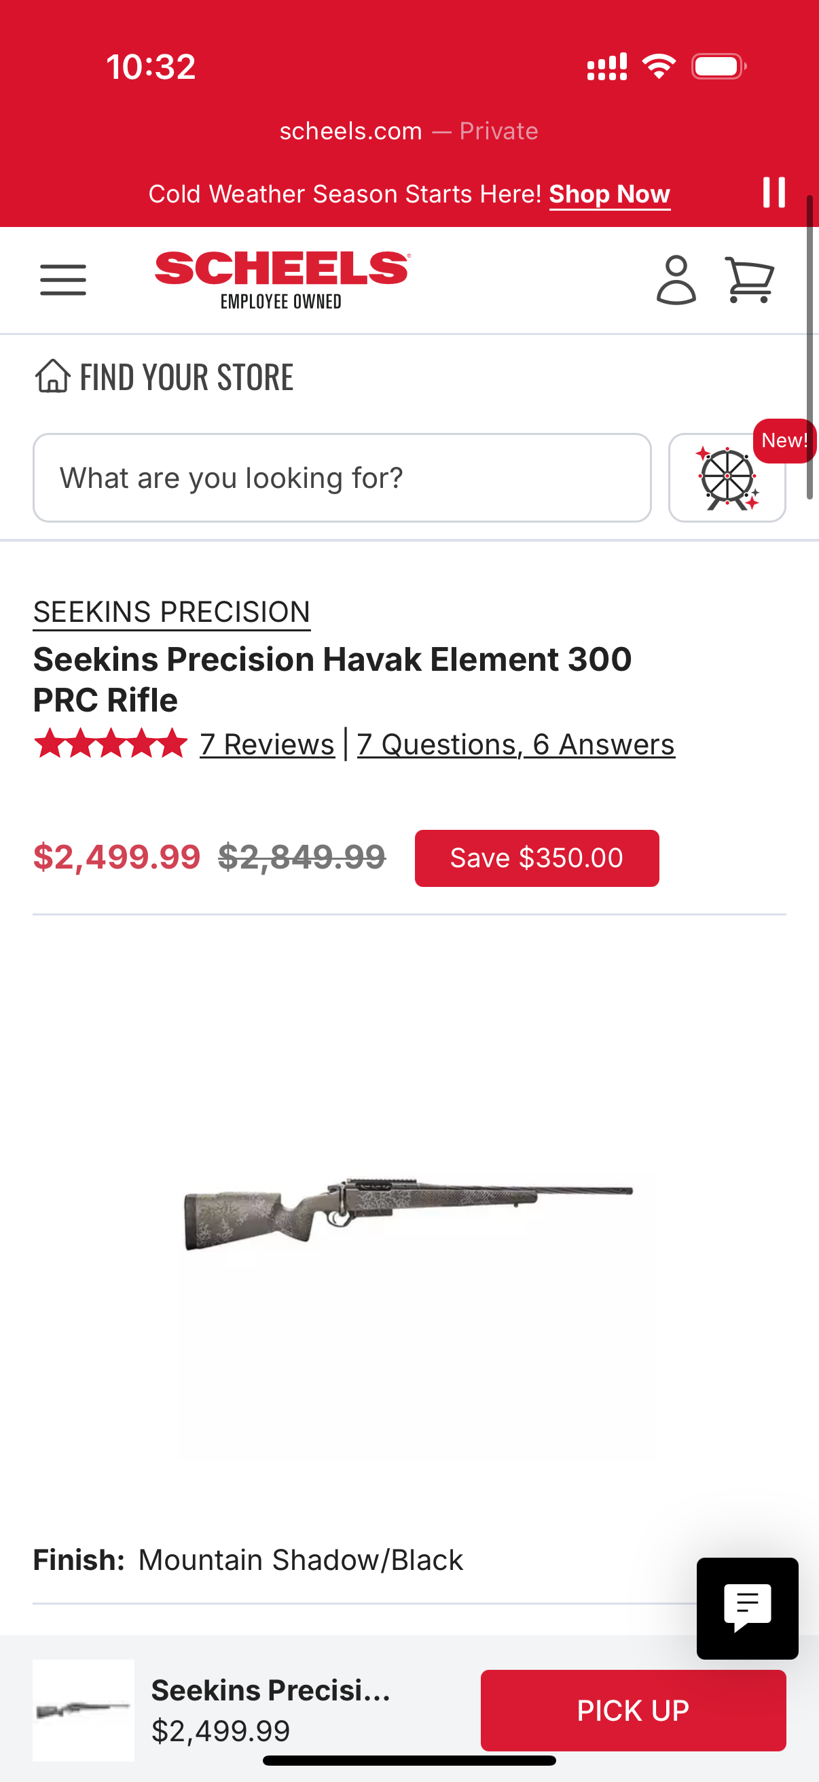The width and height of the screenshot is (819, 1782).
Task: Open the shopping cart
Action: 749,279
